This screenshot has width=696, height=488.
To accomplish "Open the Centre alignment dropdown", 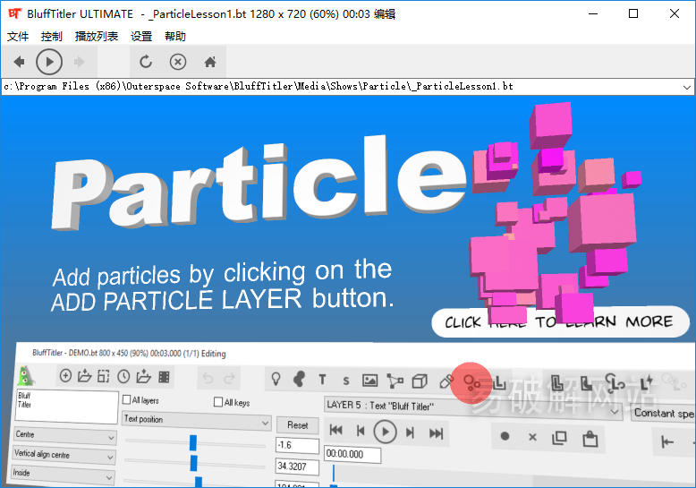I will click(64, 435).
